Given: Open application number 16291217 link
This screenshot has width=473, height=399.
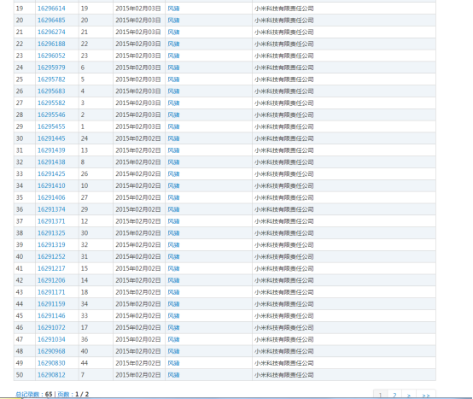Looking at the screenshot, I should tap(51, 268).
